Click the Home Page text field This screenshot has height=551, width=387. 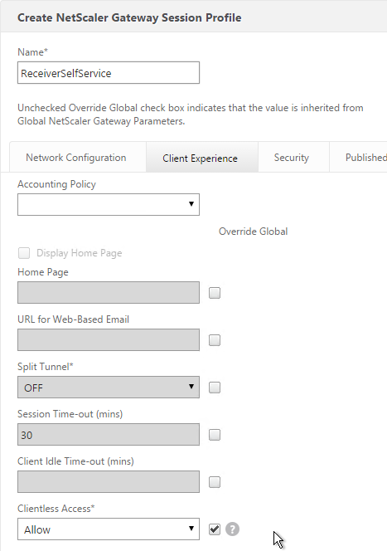coord(109,292)
